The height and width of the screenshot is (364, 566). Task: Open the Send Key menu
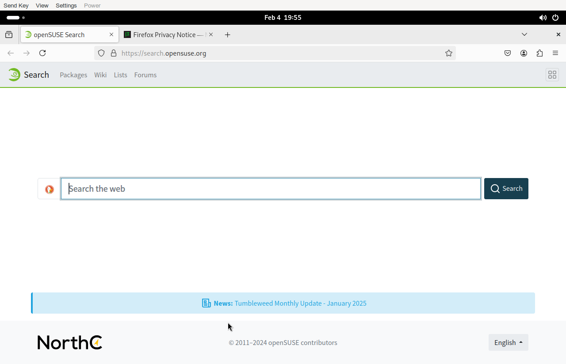coord(16,5)
